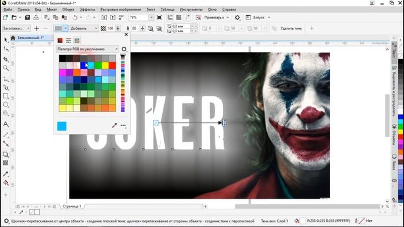This screenshot has width=404, height=227.
Task: Click 'Удалить тень' button
Action: (x=290, y=28)
